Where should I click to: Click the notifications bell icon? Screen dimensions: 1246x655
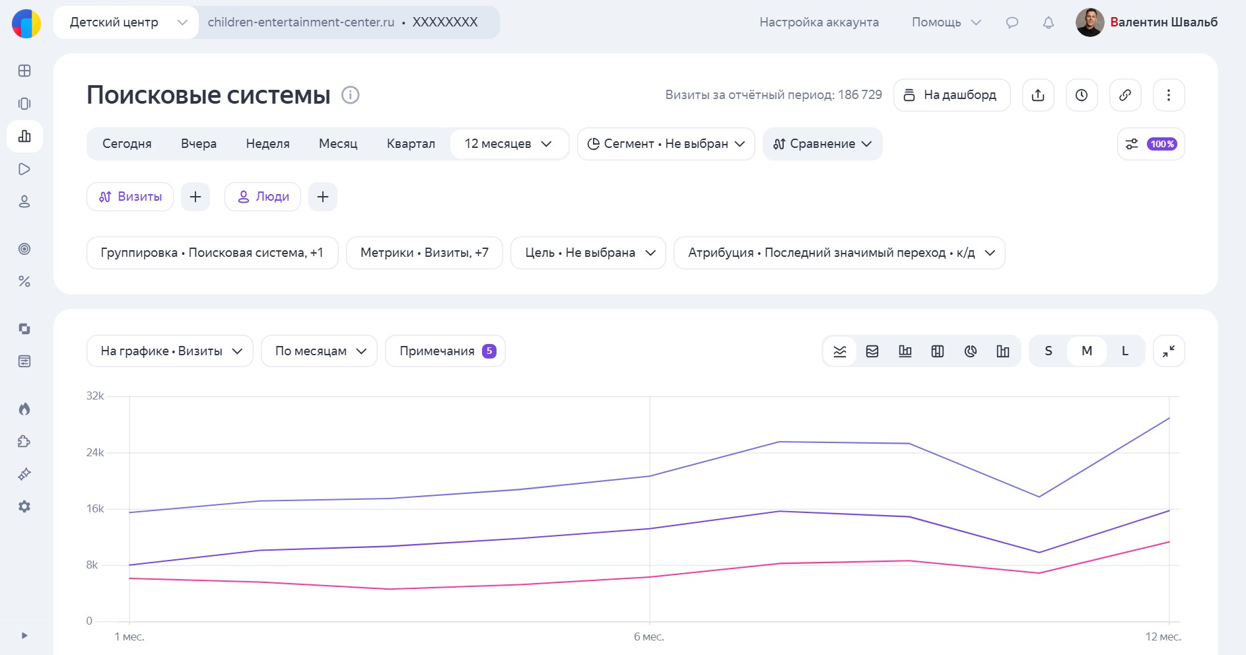point(1049,22)
